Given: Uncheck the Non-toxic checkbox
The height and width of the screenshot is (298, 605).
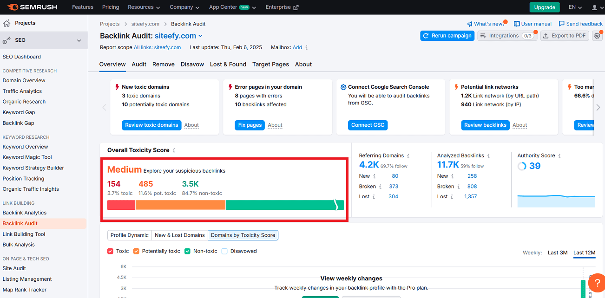Looking at the screenshot, I should 187,251.
